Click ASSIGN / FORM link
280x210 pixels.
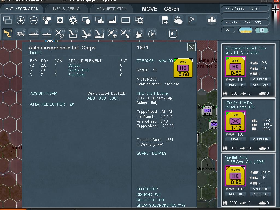pos(43,94)
